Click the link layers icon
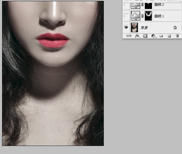The height and width of the screenshot is (154, 182). 129,36
